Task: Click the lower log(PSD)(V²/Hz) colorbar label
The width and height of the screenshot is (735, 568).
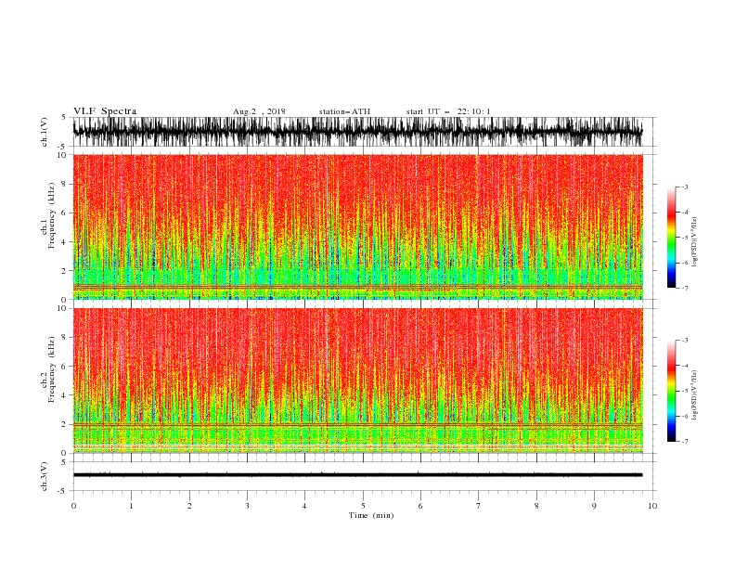Action: pos(695,395)
